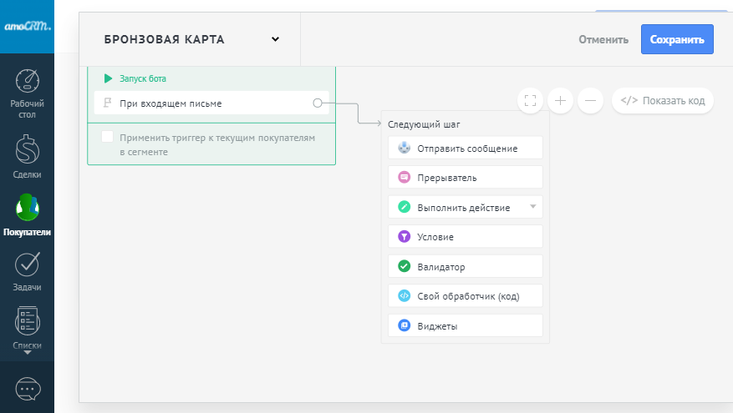Enable Применить триггер к текущим покупателям checkbox
The width and height of the screenshot is (733, 413).
[108, 137]
